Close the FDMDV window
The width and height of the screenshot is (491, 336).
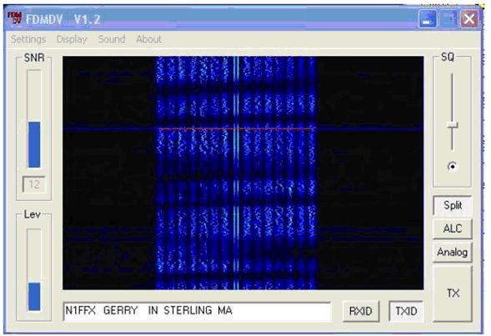[x=469, y=19]
